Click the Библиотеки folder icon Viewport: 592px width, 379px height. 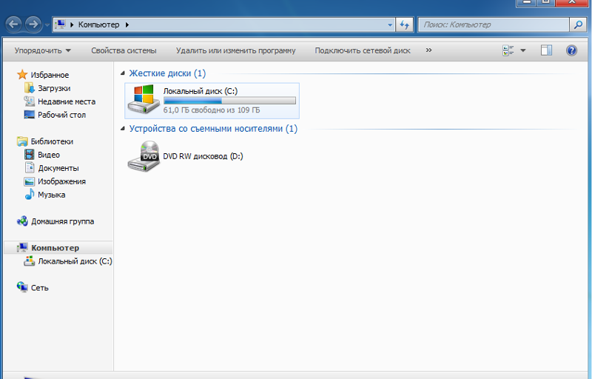pos(22,141)
